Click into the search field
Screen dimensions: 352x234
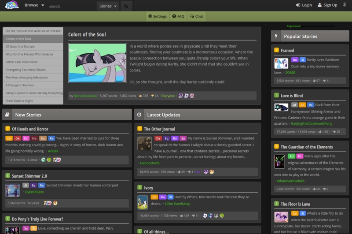click(72, 6)
